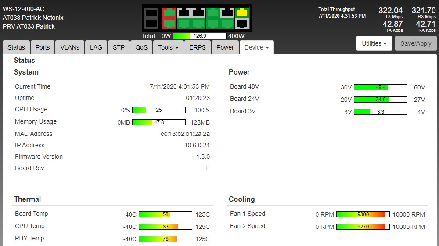The width and height of the screenshot is (439, 246).
Task: Click the yellow Ethernet port icon
Action: tap(242, 13)
